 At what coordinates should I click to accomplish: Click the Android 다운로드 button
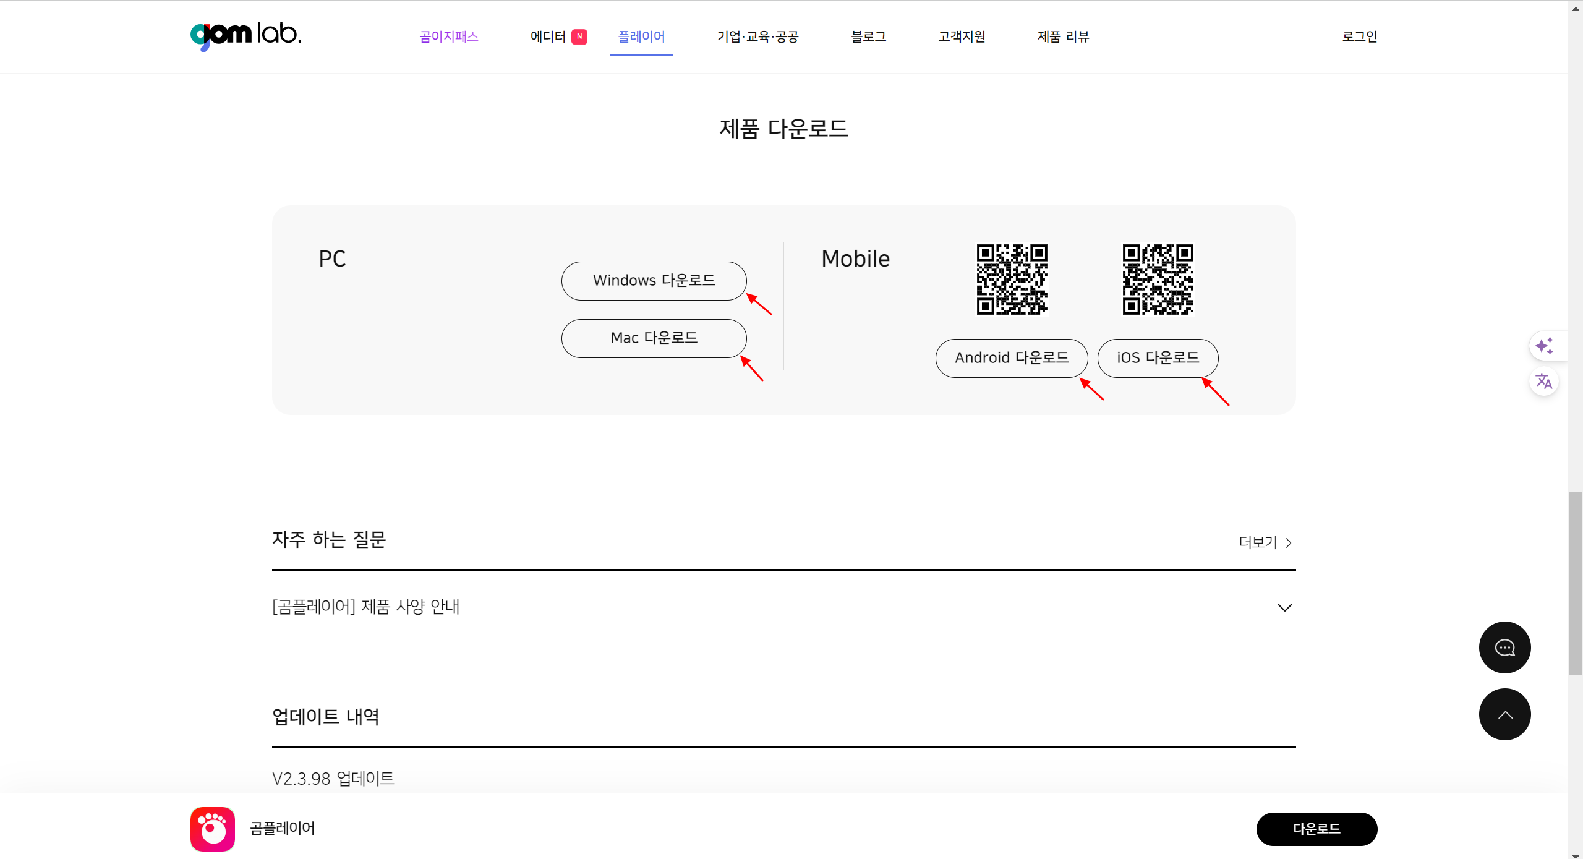(x=1012, y=358)
